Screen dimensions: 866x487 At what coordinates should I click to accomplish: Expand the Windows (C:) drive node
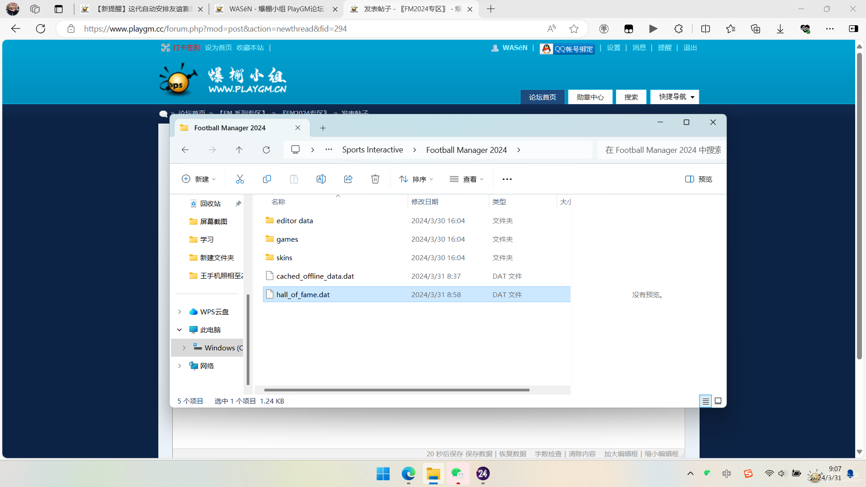pyautogui.click(x=184, y=348)
